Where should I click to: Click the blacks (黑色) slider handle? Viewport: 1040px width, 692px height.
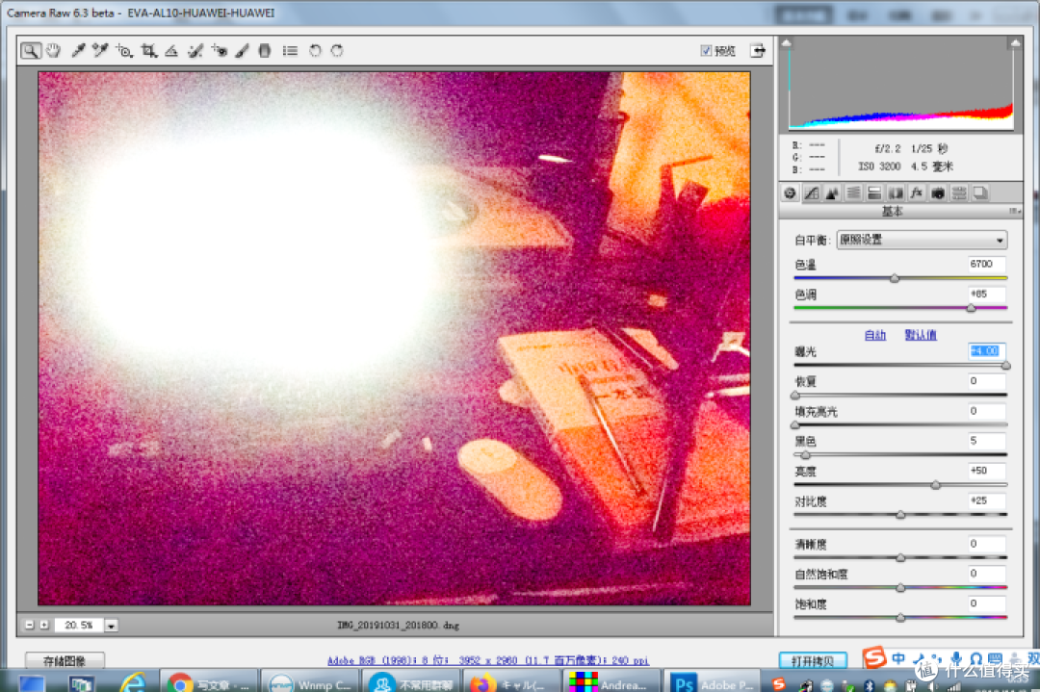(x=805, y=455)
